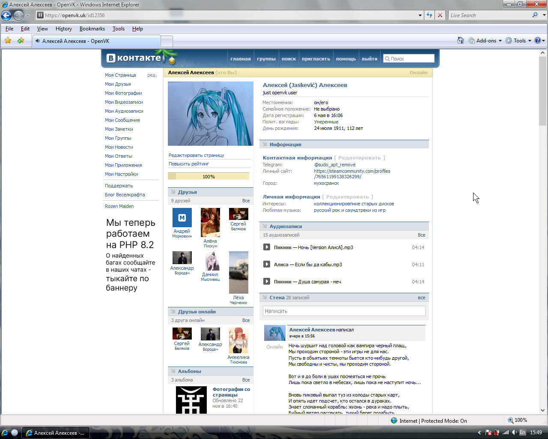
Task: Play the Пикник — Ночь audio track
Action: tap(266, 247)
